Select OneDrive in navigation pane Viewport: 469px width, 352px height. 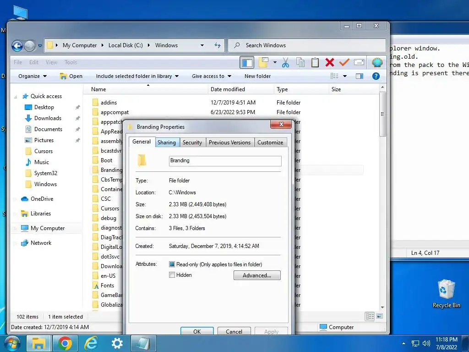click(x=42, y=199)
